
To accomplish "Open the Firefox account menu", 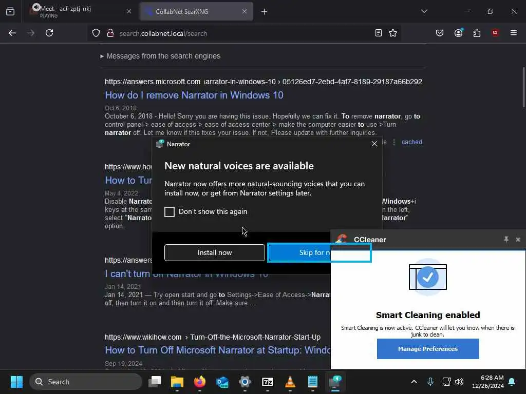I will pos(458,33).
